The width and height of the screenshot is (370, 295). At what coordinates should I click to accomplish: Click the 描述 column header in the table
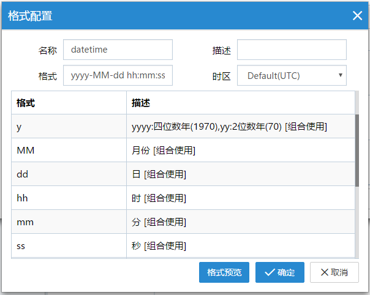[x=240, y=103]
